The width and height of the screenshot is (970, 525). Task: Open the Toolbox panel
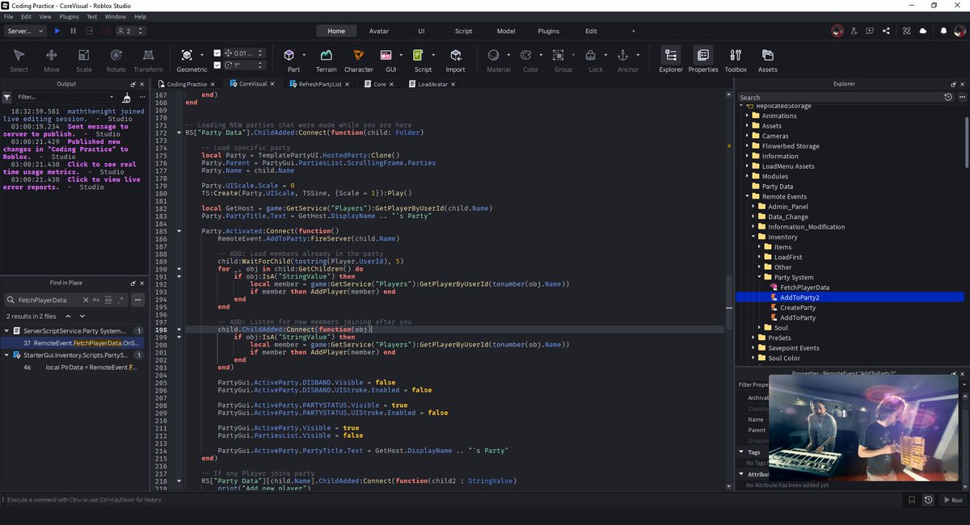coord(736,55)
